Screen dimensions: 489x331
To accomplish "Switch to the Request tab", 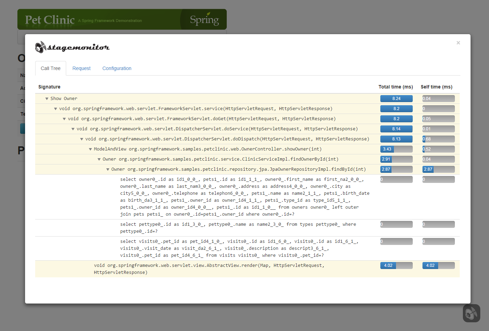I will [81, 68].
